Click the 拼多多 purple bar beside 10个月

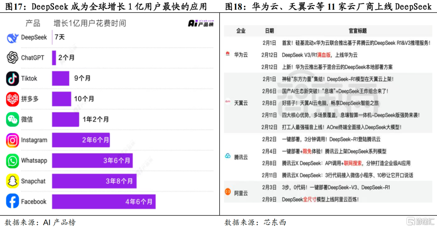(62, 99)
